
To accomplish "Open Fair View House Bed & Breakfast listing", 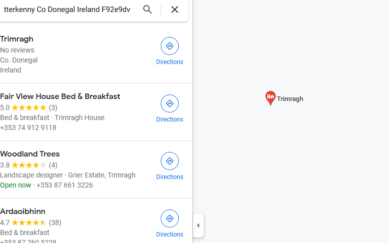I will 60,96.
